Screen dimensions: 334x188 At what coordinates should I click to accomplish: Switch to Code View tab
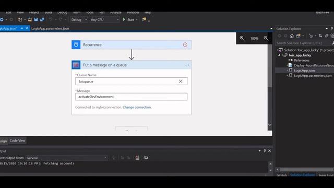(x=17, y=140)
